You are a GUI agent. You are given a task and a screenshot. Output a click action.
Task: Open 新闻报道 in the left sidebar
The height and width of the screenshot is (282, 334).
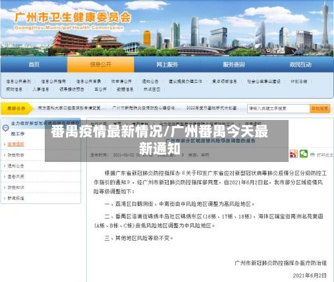coord(15,198)
